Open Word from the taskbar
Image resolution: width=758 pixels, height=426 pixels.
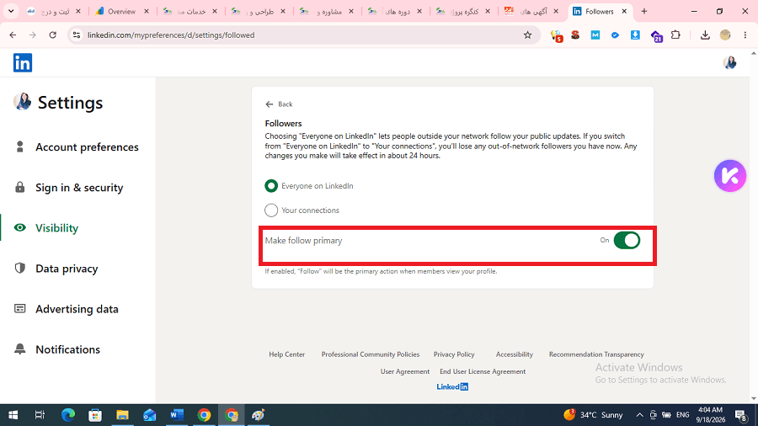tap(177, 415)
